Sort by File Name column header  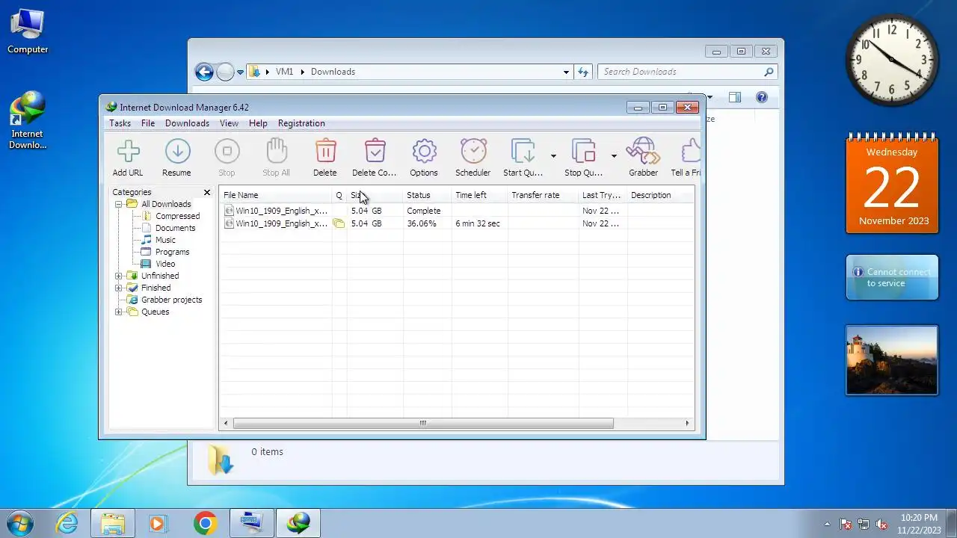[x=276, y=195]
